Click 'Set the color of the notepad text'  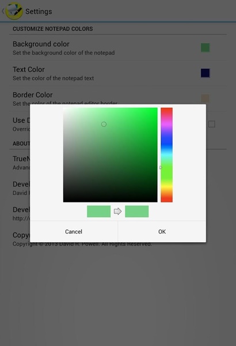click(x=54, y=78)
